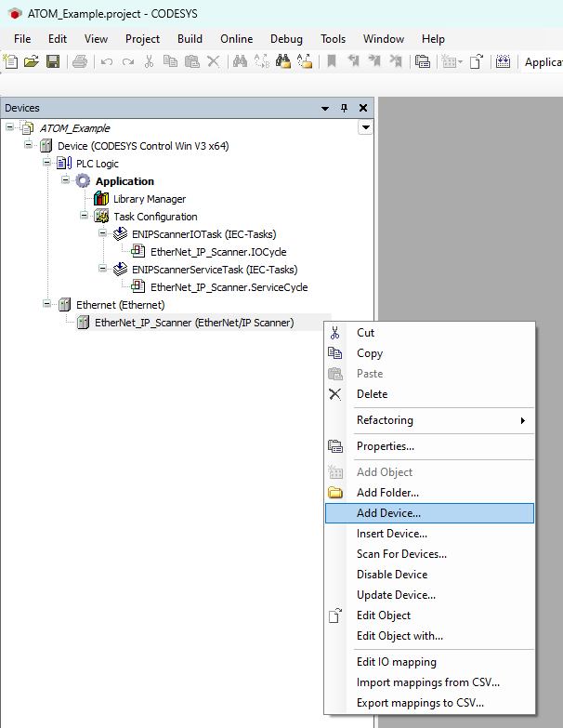The height and width of the screenshot is (728, 563).
Task: Choose Export mappings to CSV...
Action: point(429,703)
